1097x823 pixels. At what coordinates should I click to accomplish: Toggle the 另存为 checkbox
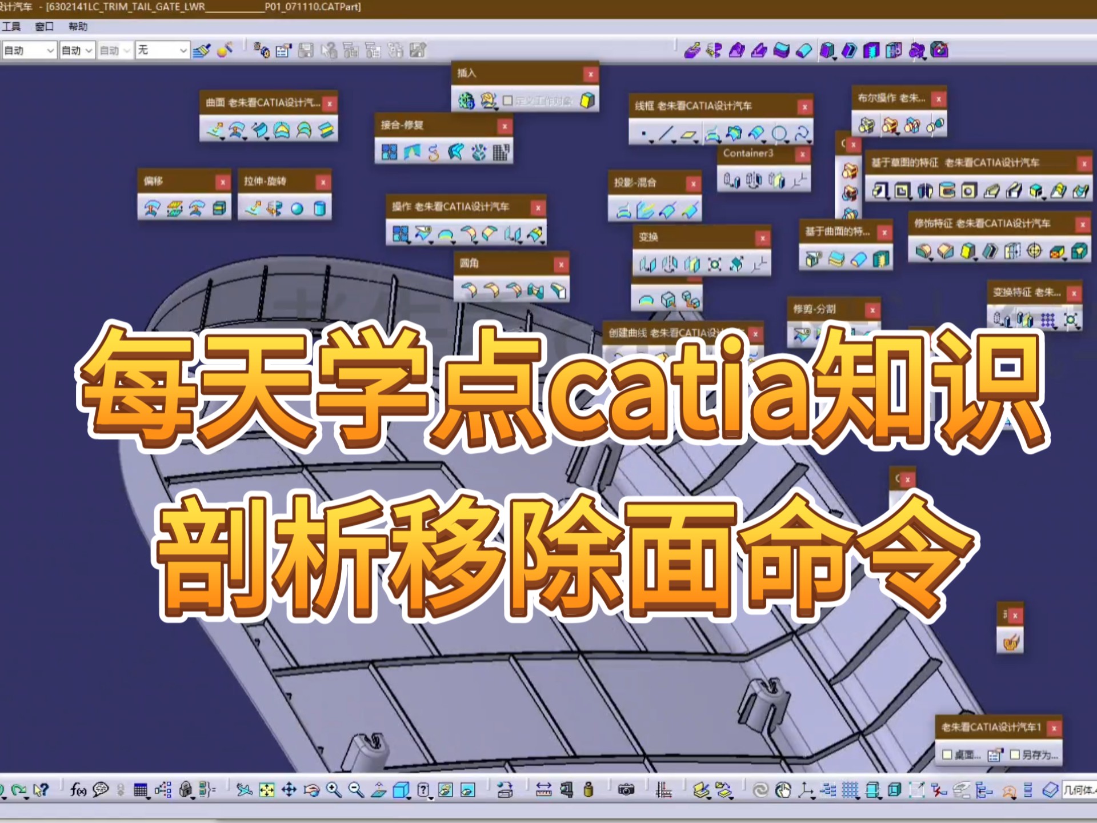coord(1015,755)
